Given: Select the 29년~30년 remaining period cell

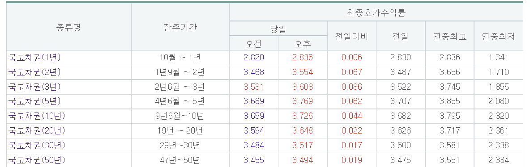Looking at the screenshot, I should click(180, 146).
